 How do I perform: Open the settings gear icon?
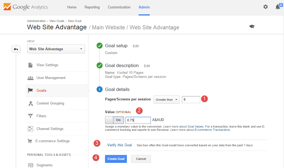[x=265, y=7]
